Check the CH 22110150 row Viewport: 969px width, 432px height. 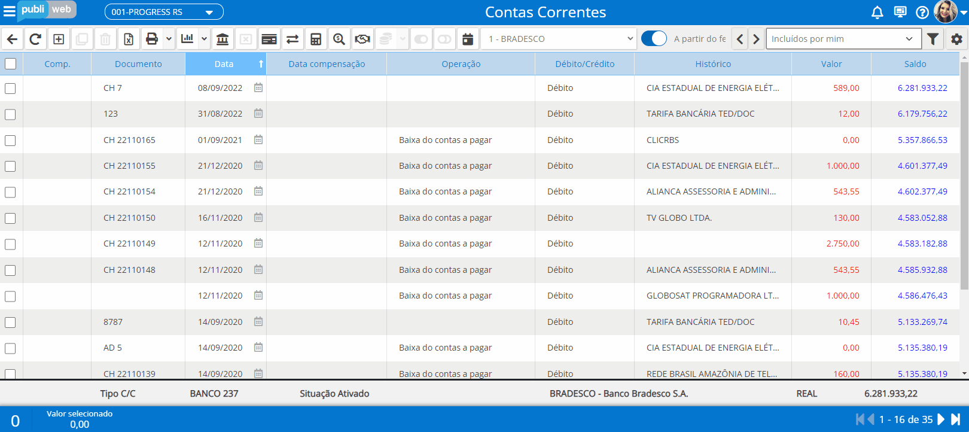10,218
